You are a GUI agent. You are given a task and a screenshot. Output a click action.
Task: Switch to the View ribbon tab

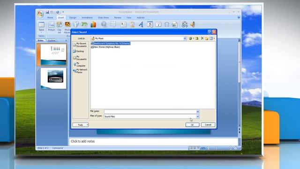point(129,18)
